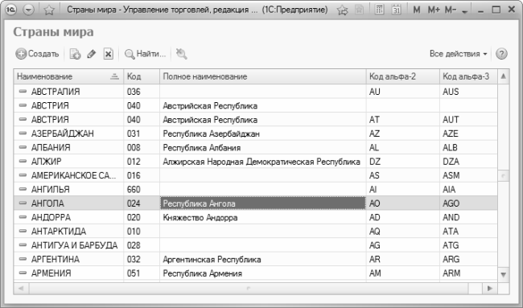Open the calendar icon in title bar
Viewport: 523px width, 308px height.
[396, 10]
